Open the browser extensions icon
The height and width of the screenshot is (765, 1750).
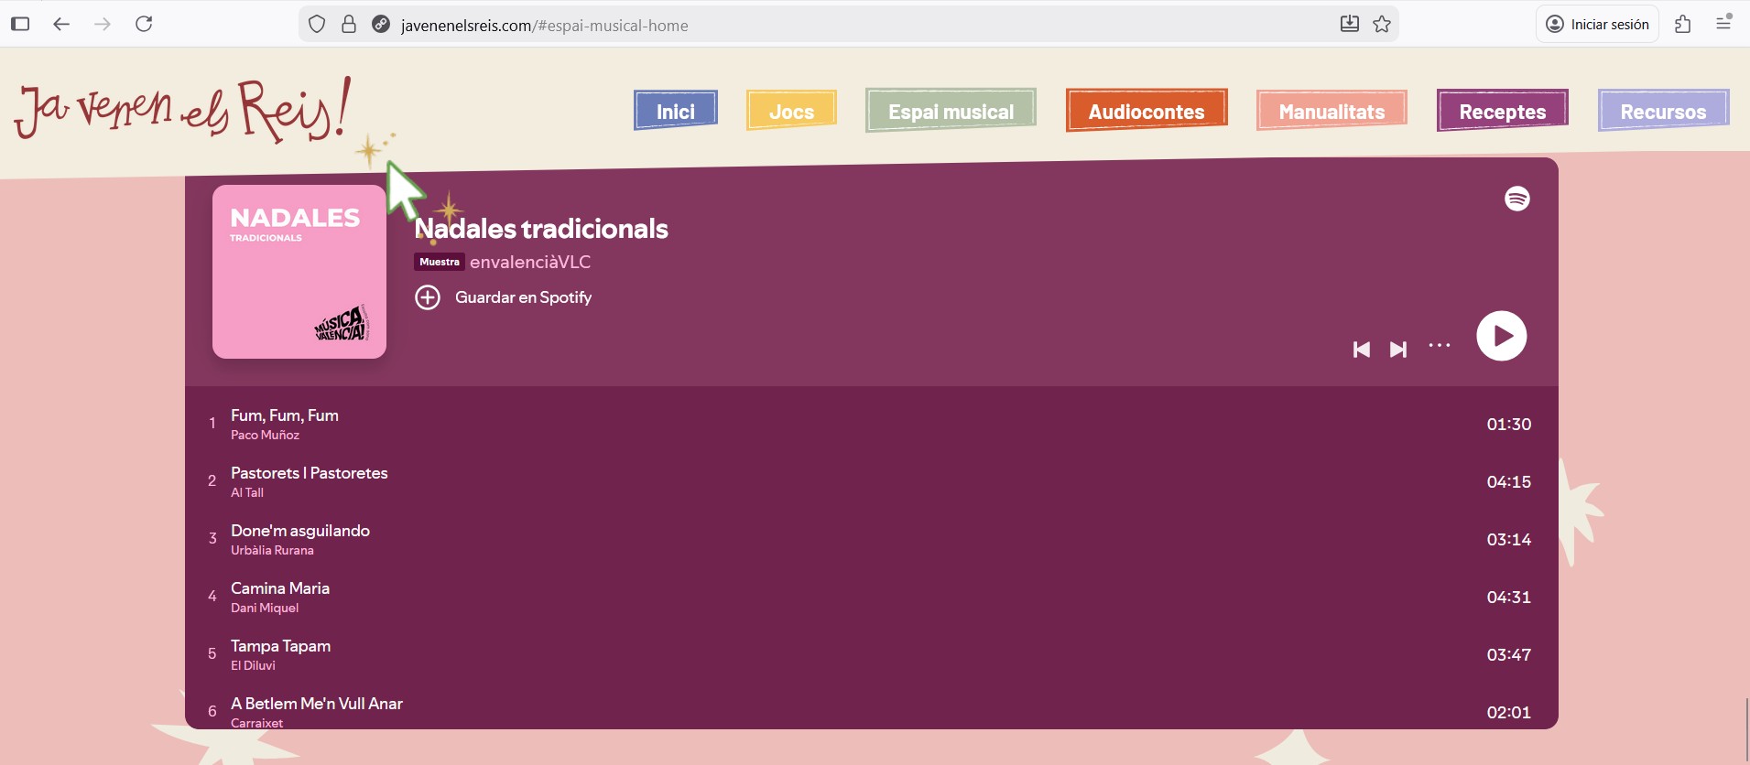pos(1682,25)
